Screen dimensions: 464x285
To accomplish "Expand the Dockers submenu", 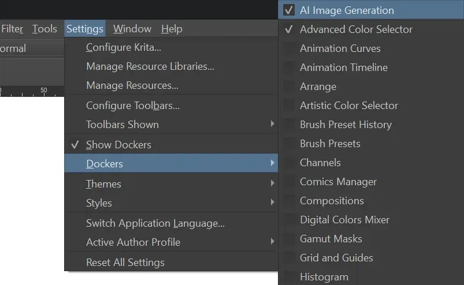I will (171, 163).
